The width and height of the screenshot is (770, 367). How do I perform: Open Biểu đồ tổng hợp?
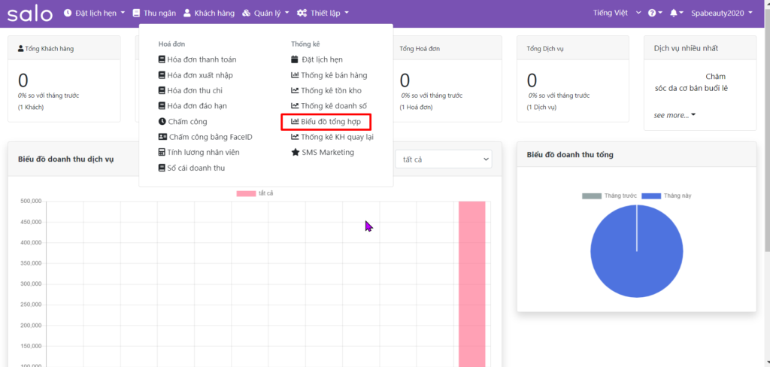(x=326, y=121)
